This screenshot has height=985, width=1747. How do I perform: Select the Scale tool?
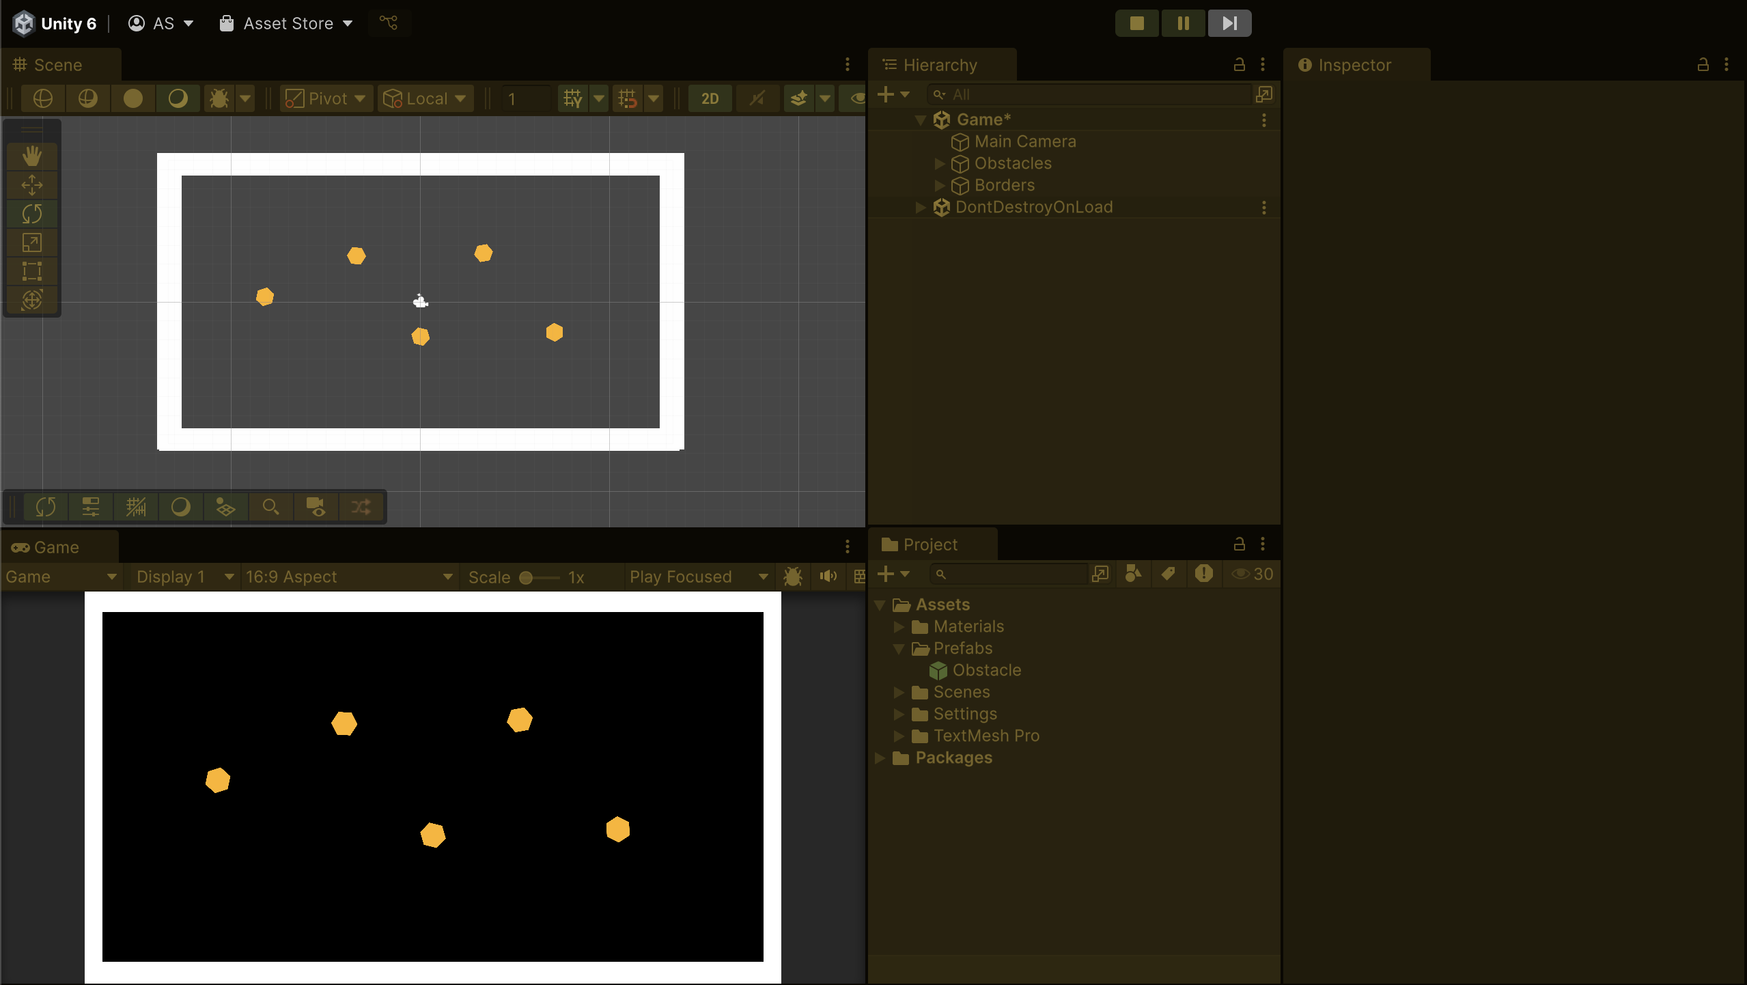click(31, 242)
